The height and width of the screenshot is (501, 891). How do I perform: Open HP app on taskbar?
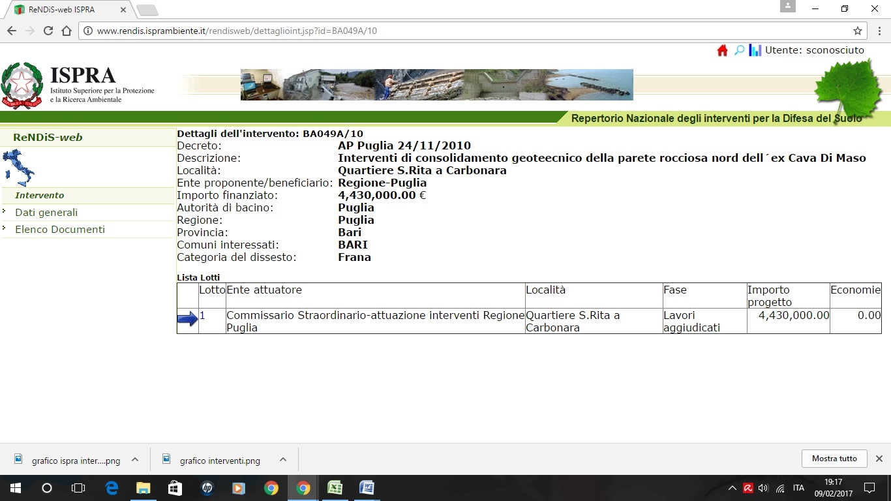207,488
